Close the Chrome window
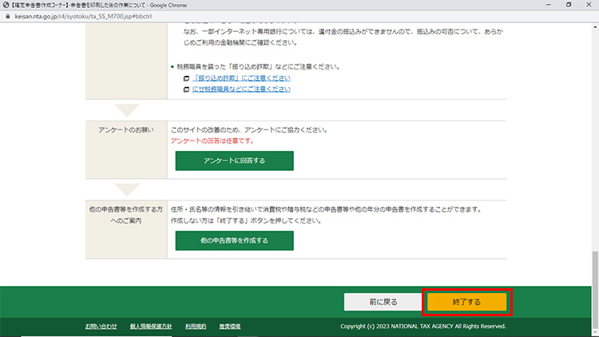Viewport: 599px width, 337px height. tap(589, 4)
